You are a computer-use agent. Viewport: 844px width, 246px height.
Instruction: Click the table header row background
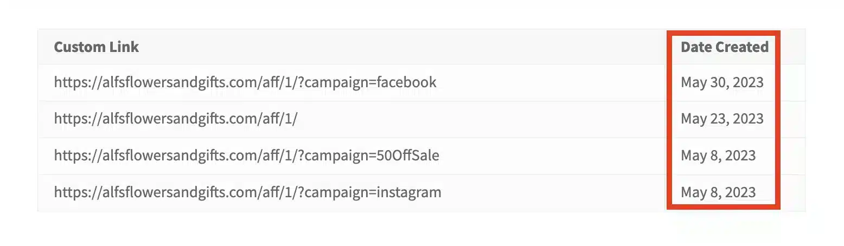click(x=421, y=47)
